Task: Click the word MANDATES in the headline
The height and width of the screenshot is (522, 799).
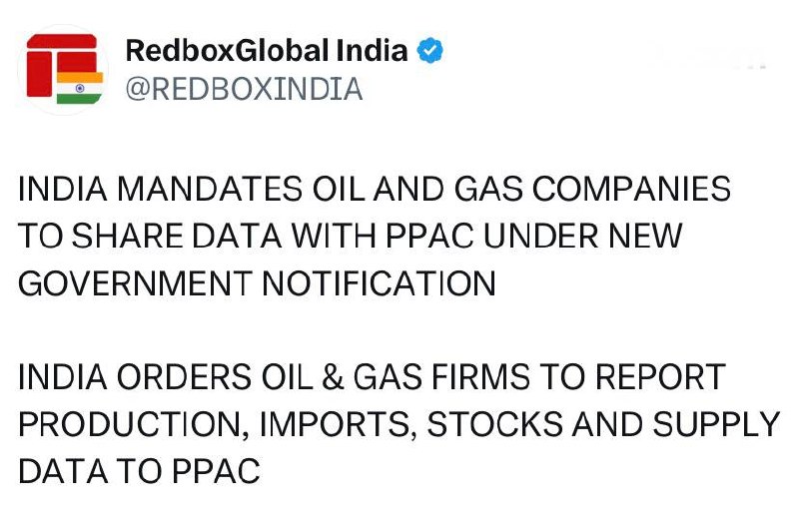Action: pyautogui.click(x=210, y=189)
